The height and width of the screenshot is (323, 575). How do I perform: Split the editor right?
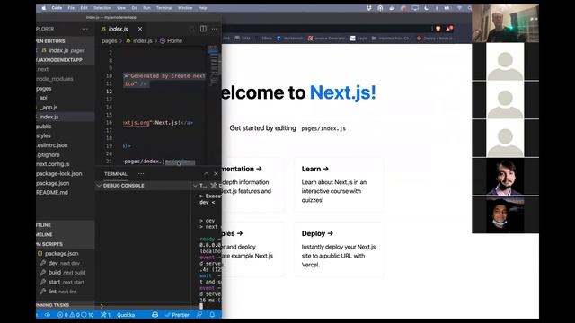pos(203,29)
